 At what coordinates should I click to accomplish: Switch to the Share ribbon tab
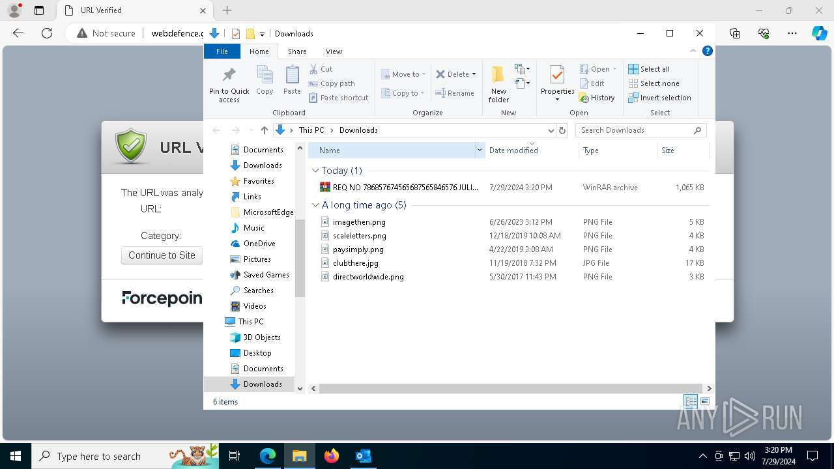tap(297, 51)
